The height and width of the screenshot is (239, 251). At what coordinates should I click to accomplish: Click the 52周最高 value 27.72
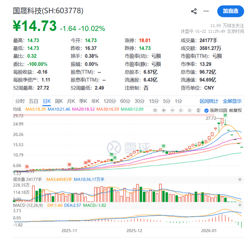pos(43,88)
